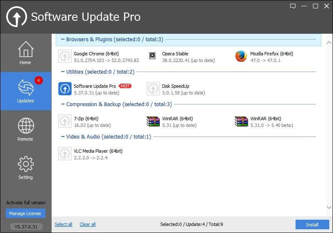333x233 pixels.
Task: Click the scroll up arrow
Action: (x=329, y=43)
